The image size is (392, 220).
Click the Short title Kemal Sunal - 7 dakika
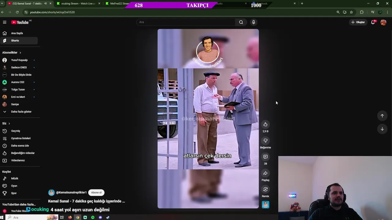pos(86,201)
